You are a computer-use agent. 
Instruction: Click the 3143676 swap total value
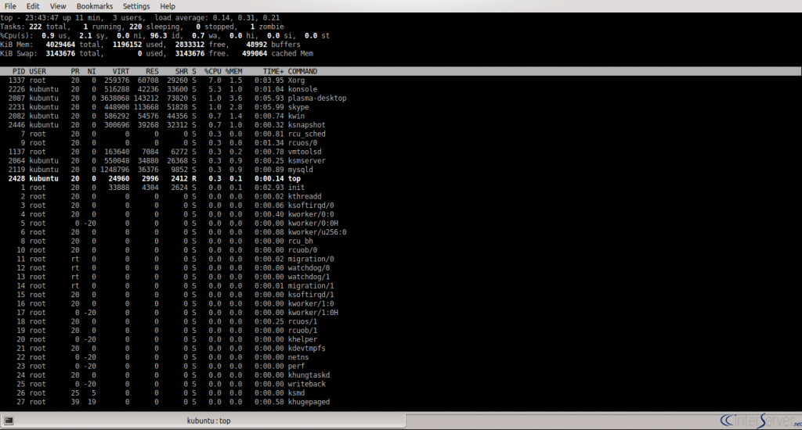pyautogui.click(x=74, y=54)
